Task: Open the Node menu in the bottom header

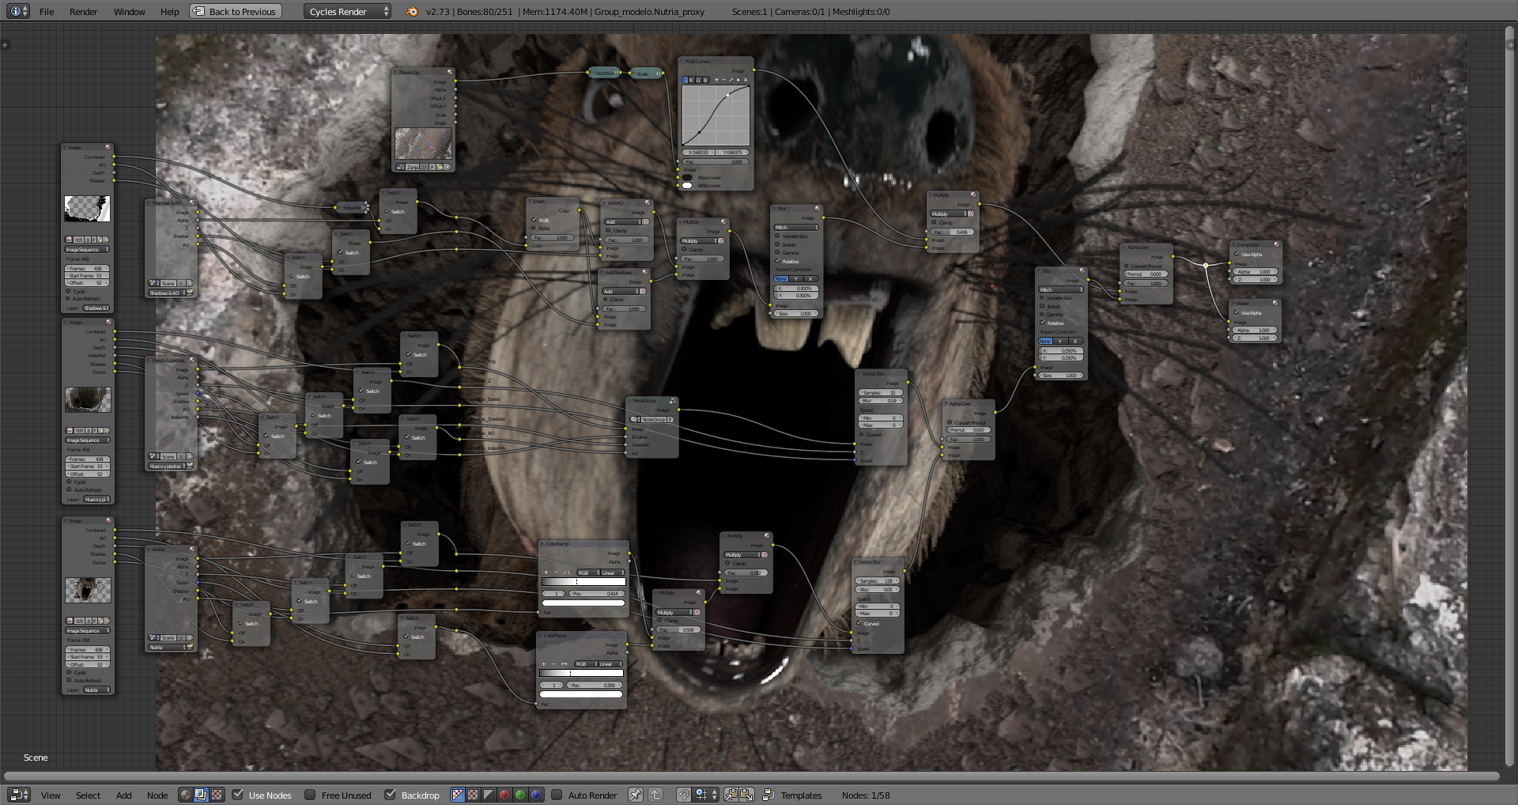Action: [157, 795]
